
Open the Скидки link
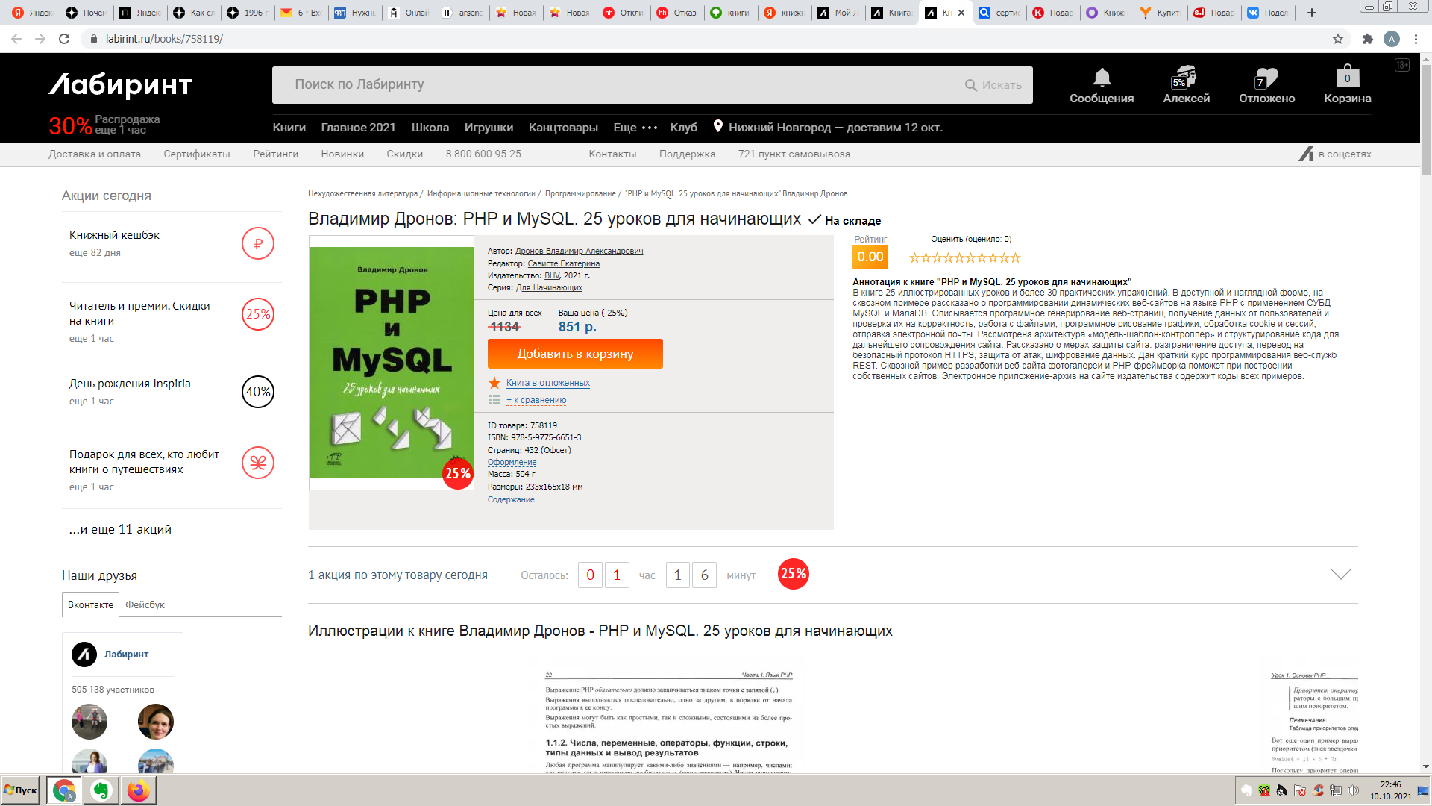point(404,154)
